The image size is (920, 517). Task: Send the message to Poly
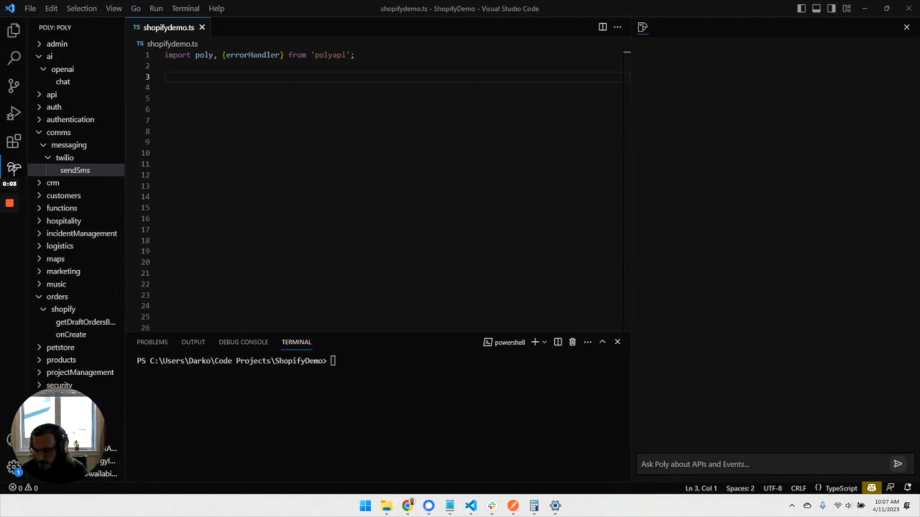coord(898,464)
